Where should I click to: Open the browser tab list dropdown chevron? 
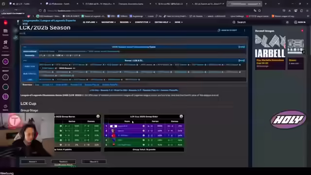279,4
